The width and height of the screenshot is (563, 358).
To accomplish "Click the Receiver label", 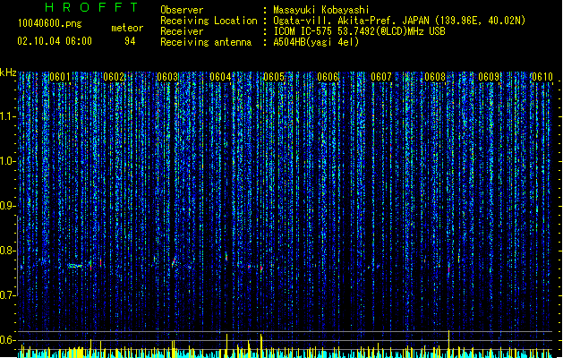I will pyautogui.click(x=182, y=31).
